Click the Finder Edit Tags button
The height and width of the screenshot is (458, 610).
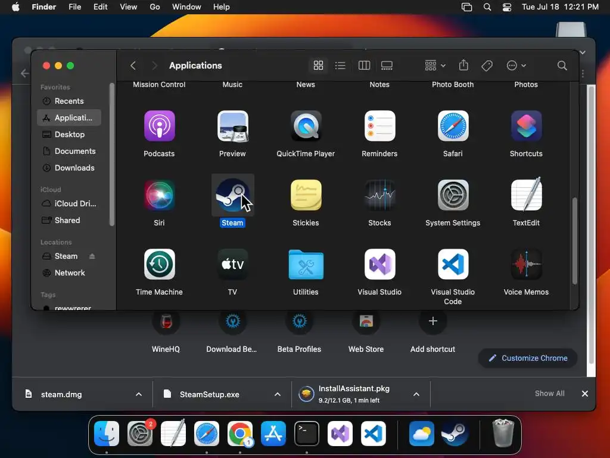[487, 66]
